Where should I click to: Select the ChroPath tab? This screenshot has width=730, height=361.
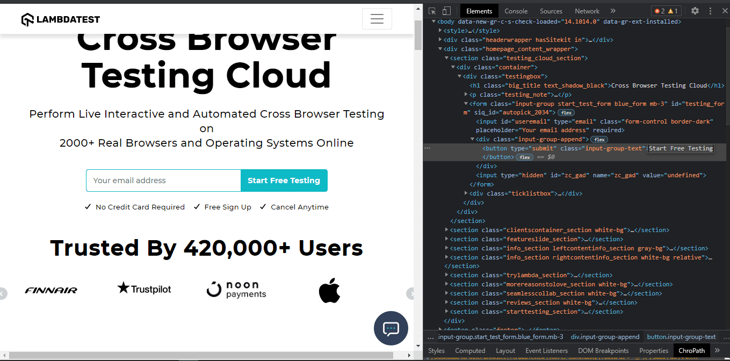point(691,350)
